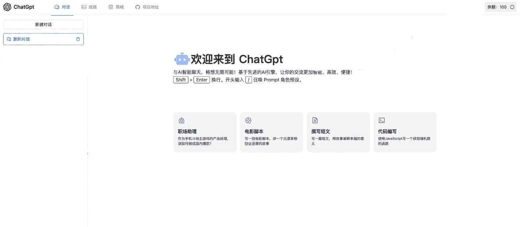This screenshot has height=227, width=520.
Task: Select the 新的对话 conversation
Action: click(x=43, y=39)
